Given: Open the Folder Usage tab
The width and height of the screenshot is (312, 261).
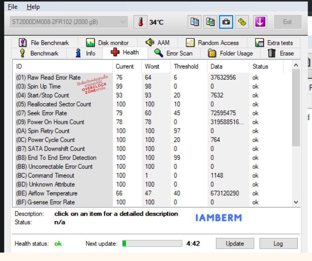Looking at the screenshot, I should pos(230,53).
